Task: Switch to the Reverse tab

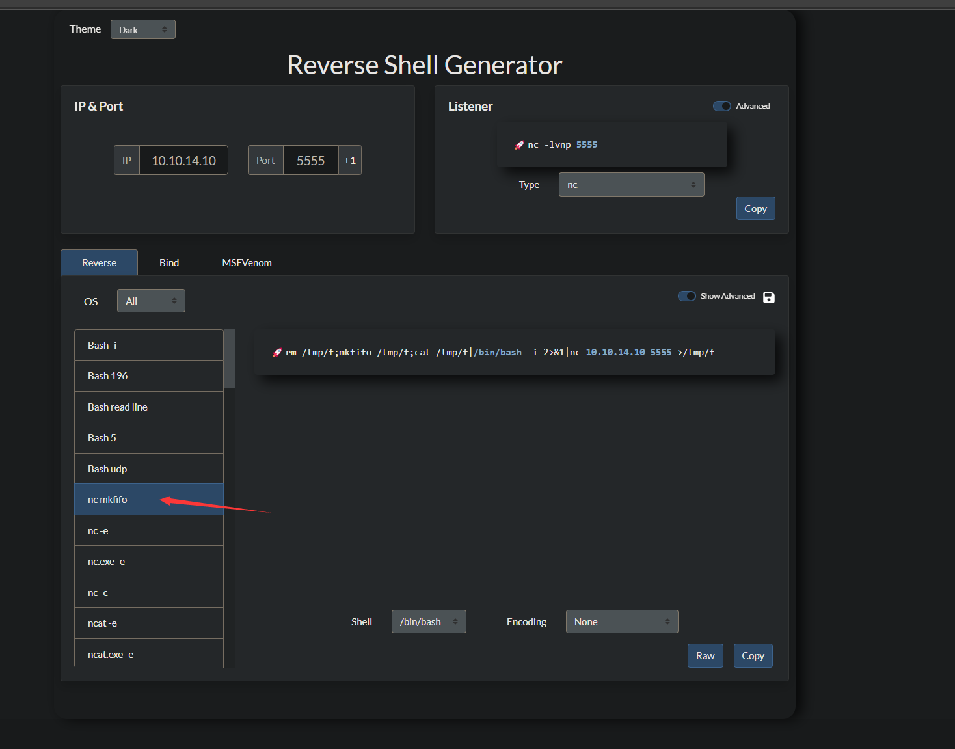Action: tap(99, 262)
